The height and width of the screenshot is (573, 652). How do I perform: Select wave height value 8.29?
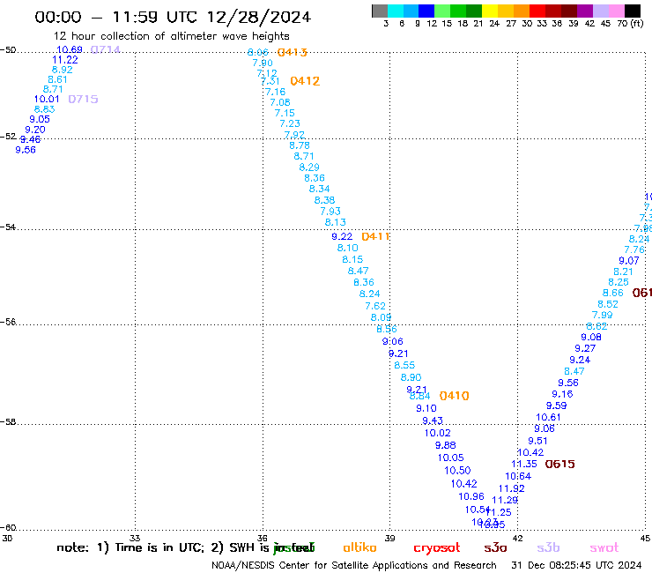tap(309, 167)
